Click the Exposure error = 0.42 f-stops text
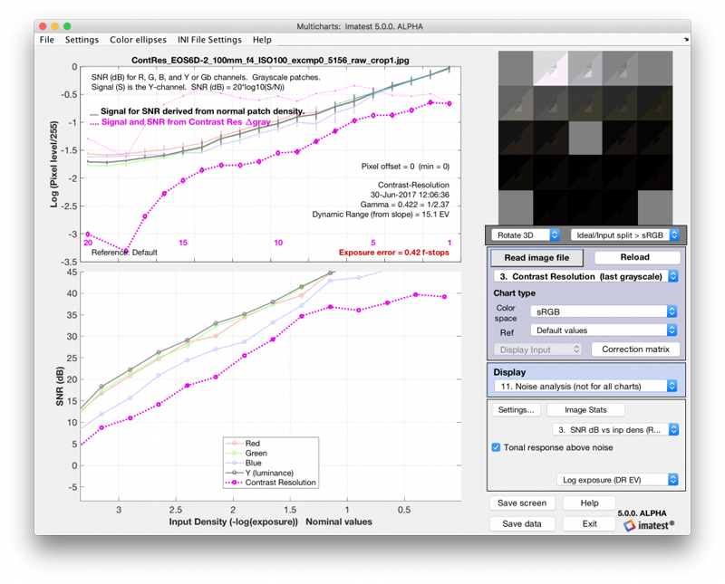The width and height of the screenshot is (725, 584). [x=394, y=253]
